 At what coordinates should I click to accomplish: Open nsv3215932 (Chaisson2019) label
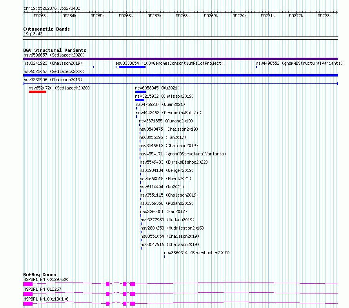coord(164,96)
